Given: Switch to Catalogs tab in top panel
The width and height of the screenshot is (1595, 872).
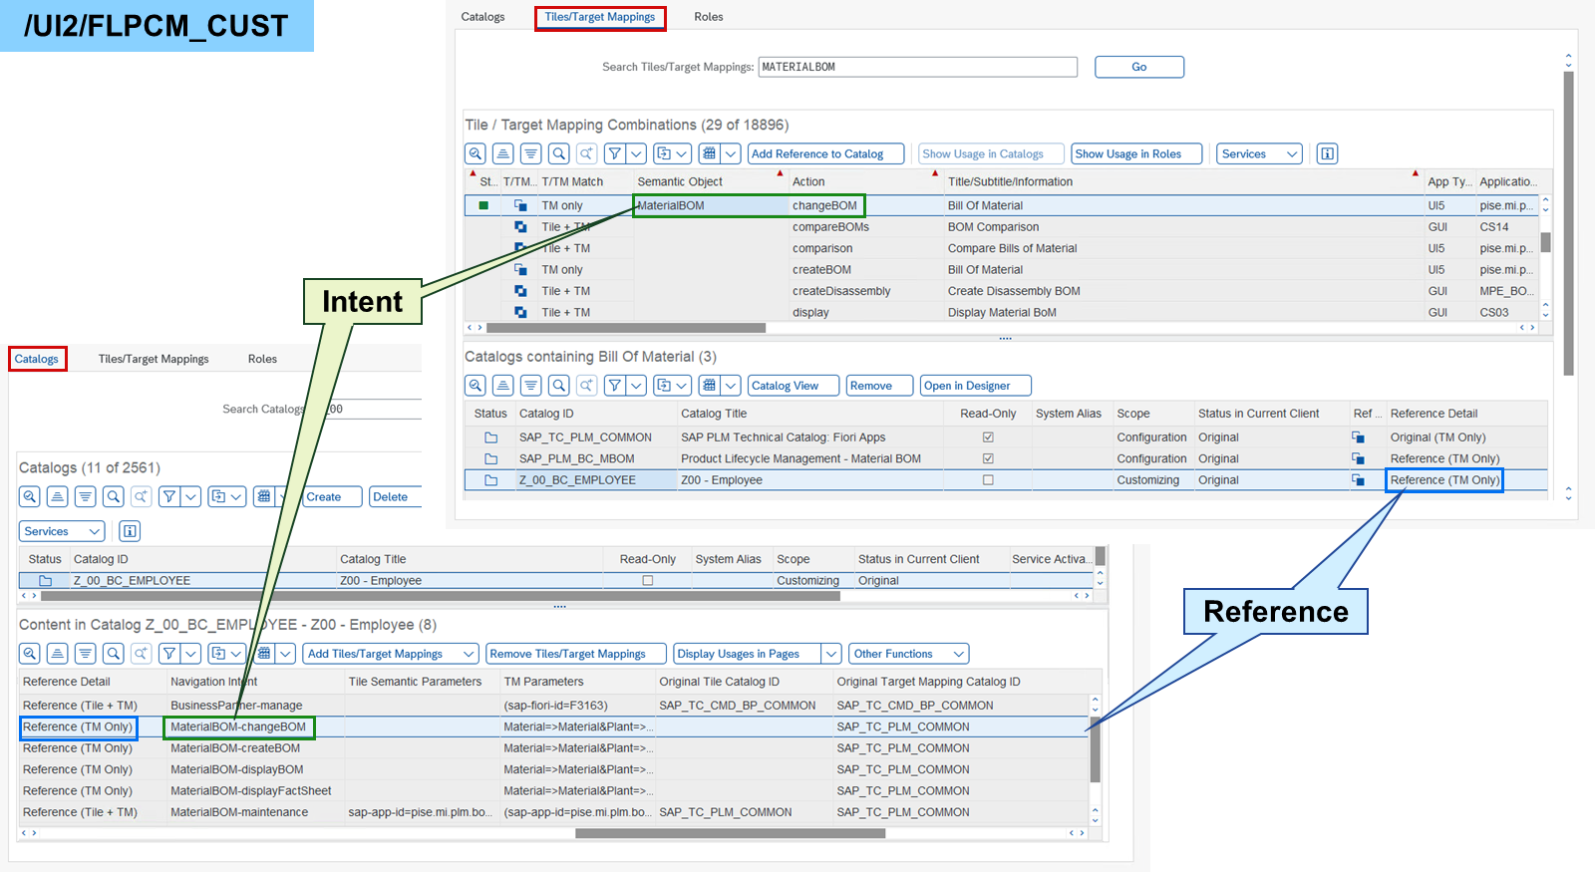Looking at the screenshot, I should (x=482, y=17).
